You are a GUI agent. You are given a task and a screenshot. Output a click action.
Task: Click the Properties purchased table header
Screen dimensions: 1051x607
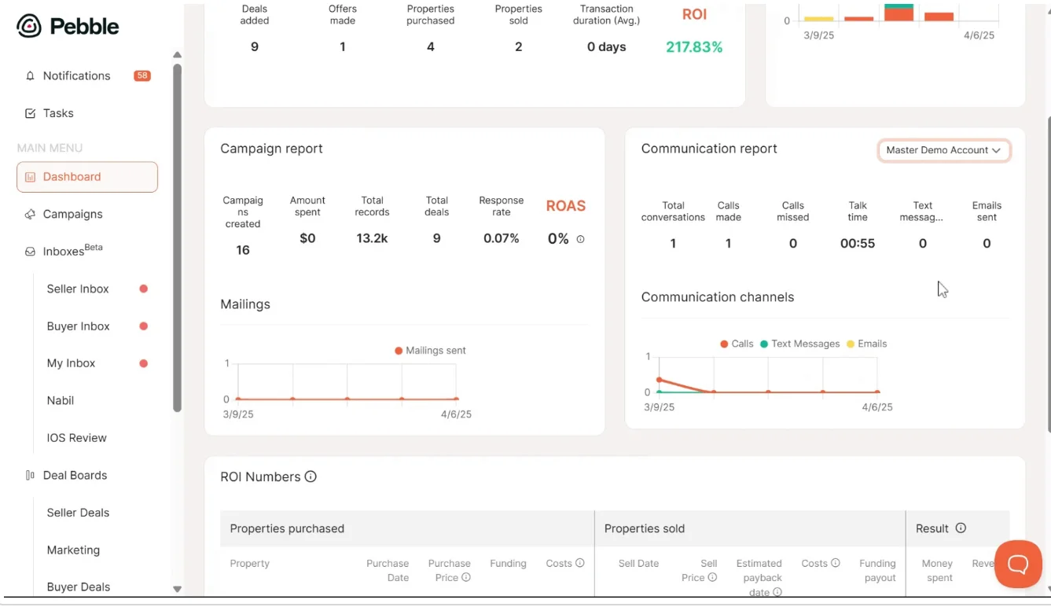287,528
